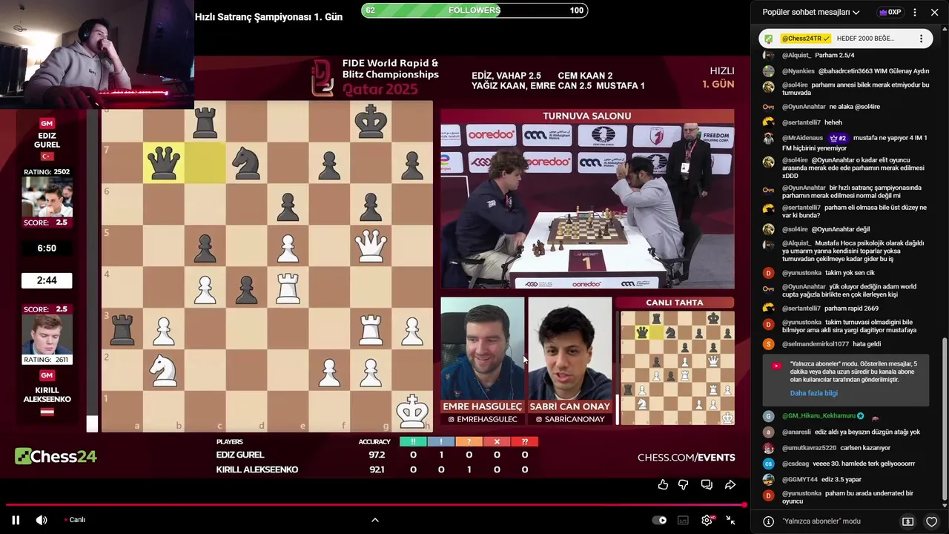Open Popüler sohbet mesajları dropdown
Image resolution: width=949 pixels, height=534 pixels.
coord(811,13)
